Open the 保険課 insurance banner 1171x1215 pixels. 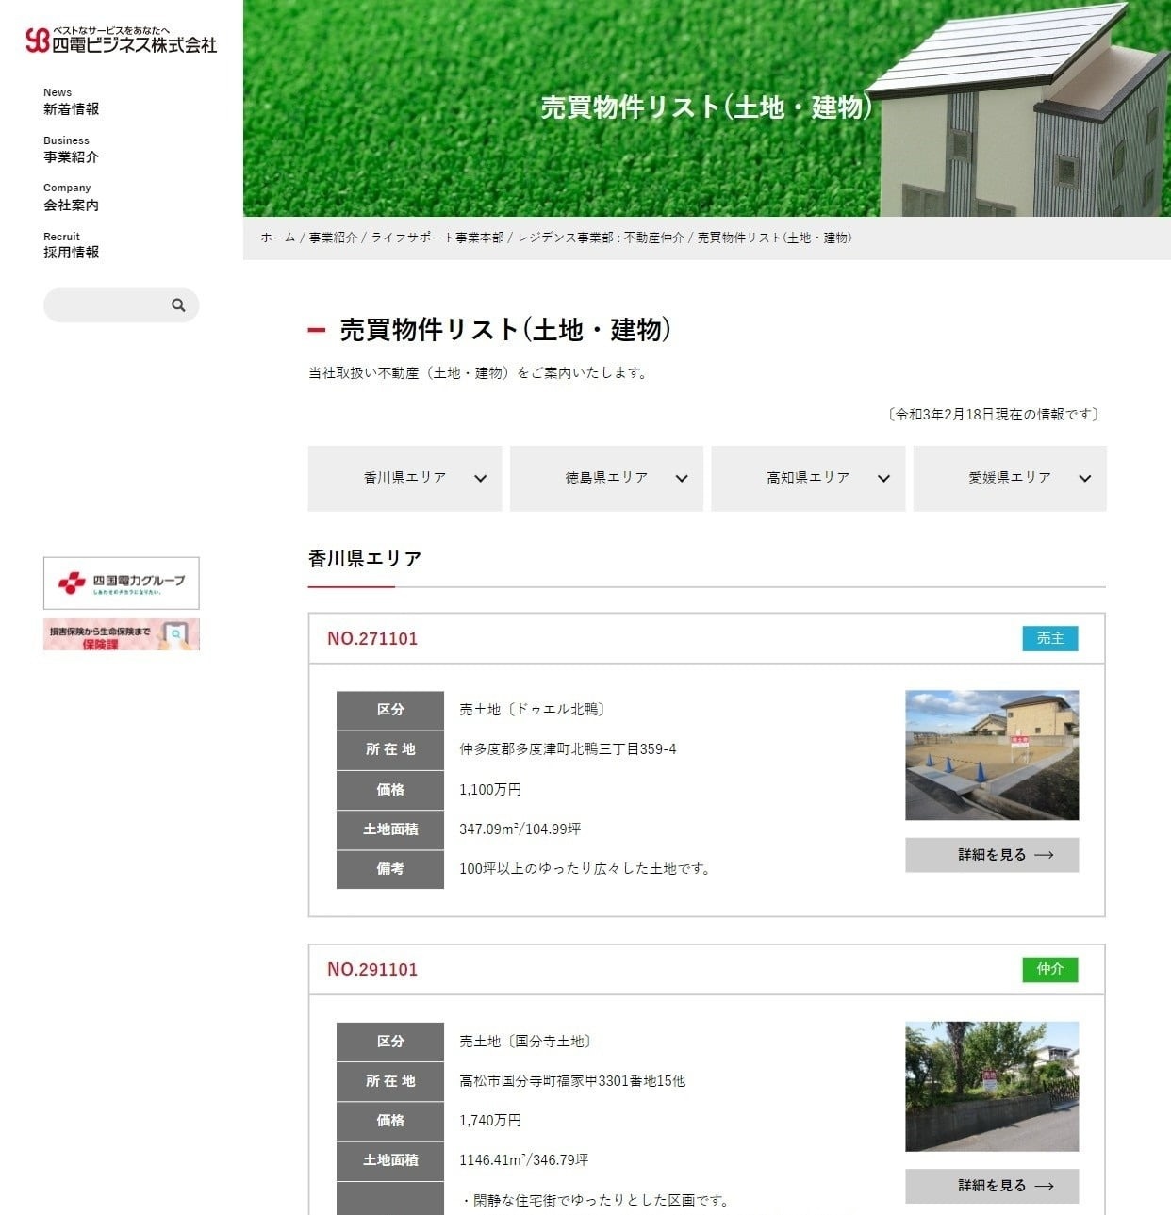(x=122, y=635)
